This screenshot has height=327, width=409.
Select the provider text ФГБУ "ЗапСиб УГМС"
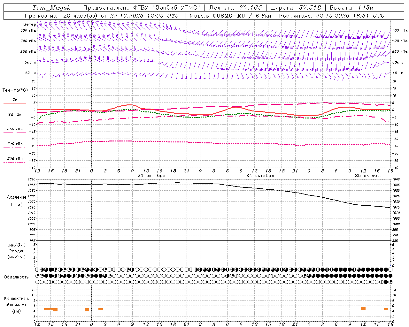point(167,8)
